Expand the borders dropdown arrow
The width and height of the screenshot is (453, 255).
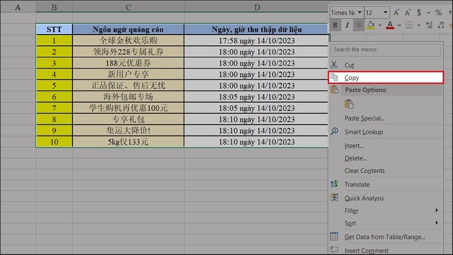418,25
